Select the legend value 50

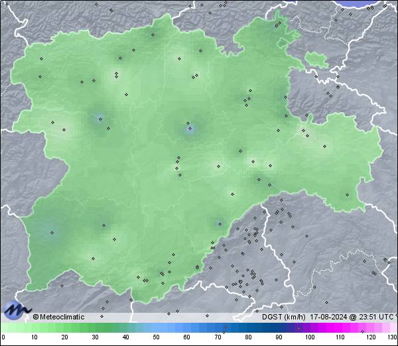tap(156, 337)
